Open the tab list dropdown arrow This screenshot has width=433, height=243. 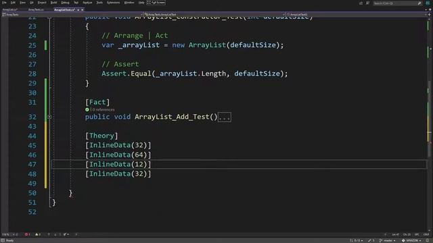tap(426, 9)
